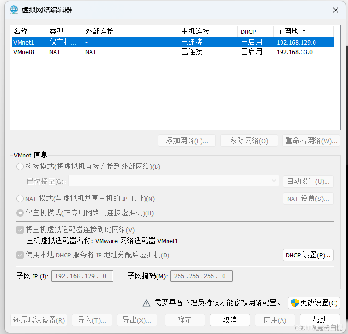The image size is (348, 334).
Task: Click subnet address 192.168.33.0 cell
Action: 294,52
